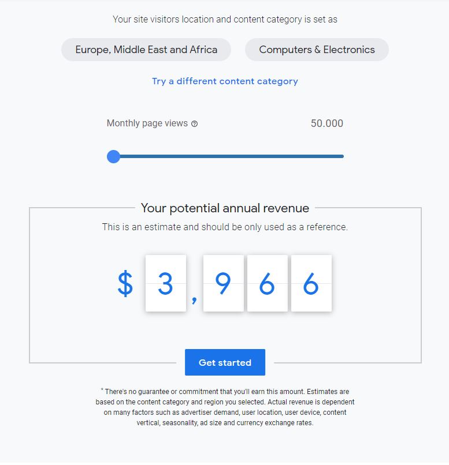This screenshot has height=465, width=449.
Task: Click the digit card showing 3
Action: (166, 283)
